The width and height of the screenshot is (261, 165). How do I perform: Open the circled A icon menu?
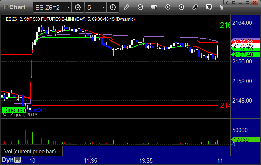click(x=181, y=7)
